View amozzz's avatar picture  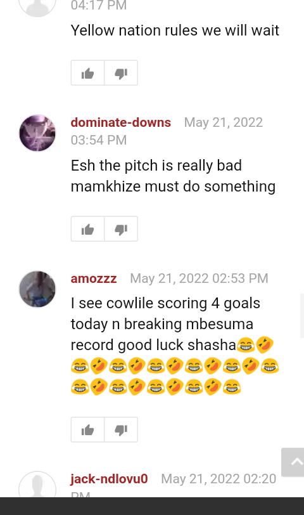(37, 289)
